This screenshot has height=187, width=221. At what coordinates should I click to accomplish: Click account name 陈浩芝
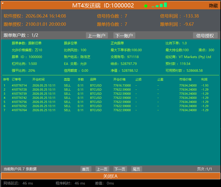pos(85,57)
